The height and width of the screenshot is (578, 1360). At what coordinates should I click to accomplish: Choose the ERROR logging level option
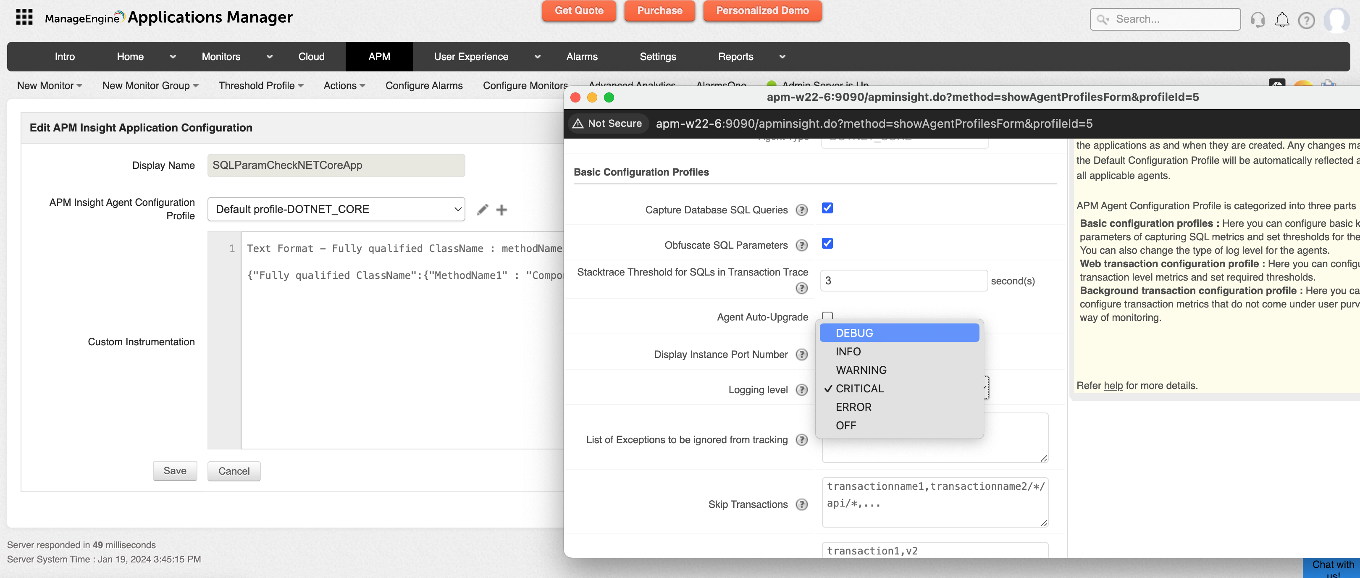click(x=853, y=407)
